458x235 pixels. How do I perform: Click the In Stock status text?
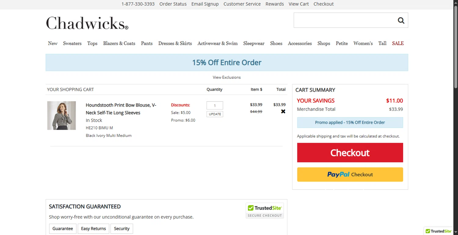coord(94,120)
